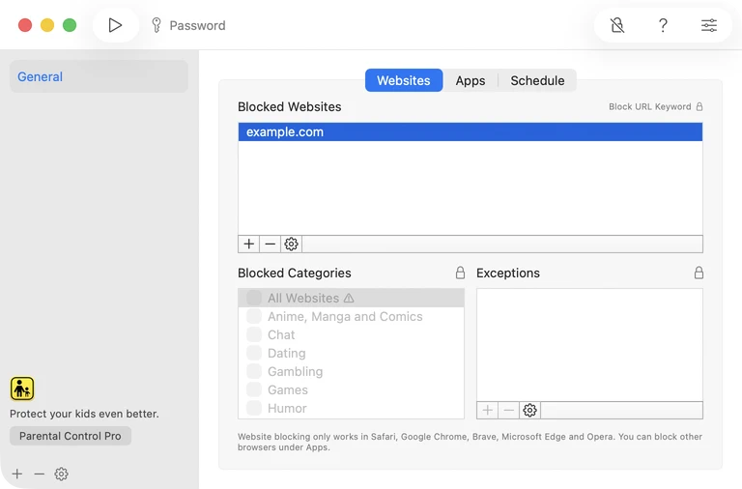Screen dimensions: 742x489
Task: Toggle the All Websites checkbox
Action: (254, 299)
